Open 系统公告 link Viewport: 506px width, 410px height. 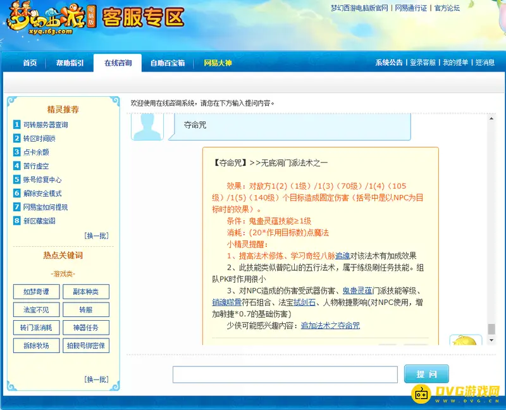click(x=389, y=62)
